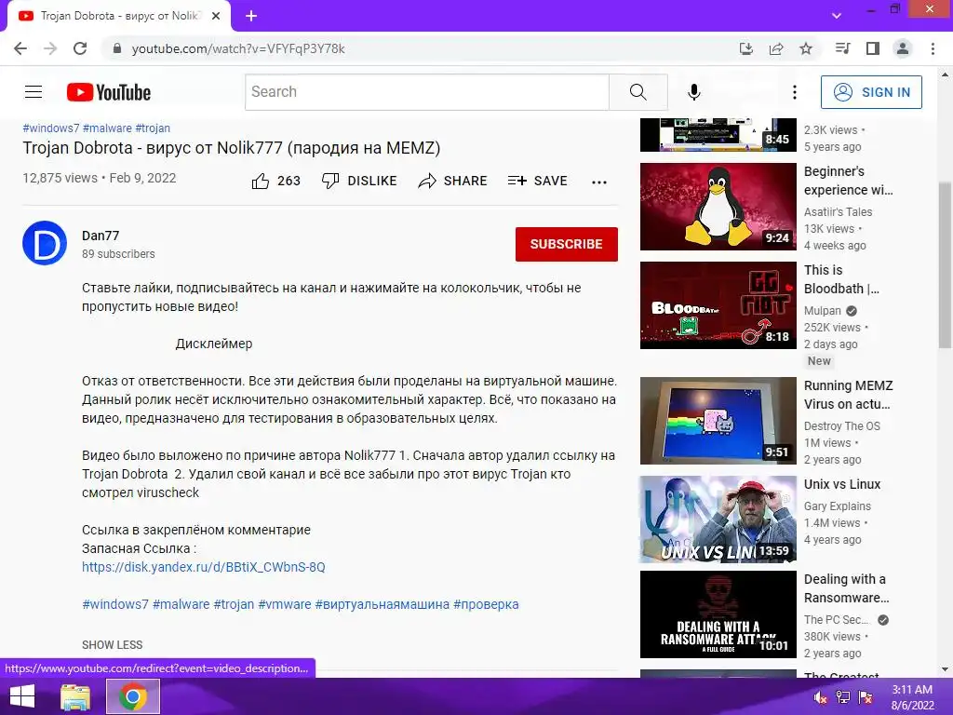Click the SIGN IN button
This screenshot has width=953, height=715.
(x=871, y=92)
